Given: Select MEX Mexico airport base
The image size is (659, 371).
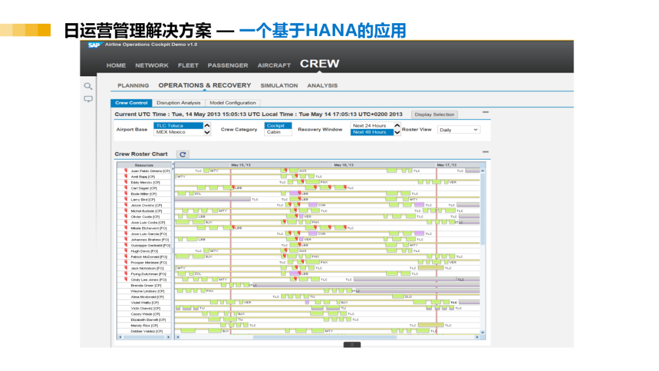Looking at the screenshot, I should point(179,132).
